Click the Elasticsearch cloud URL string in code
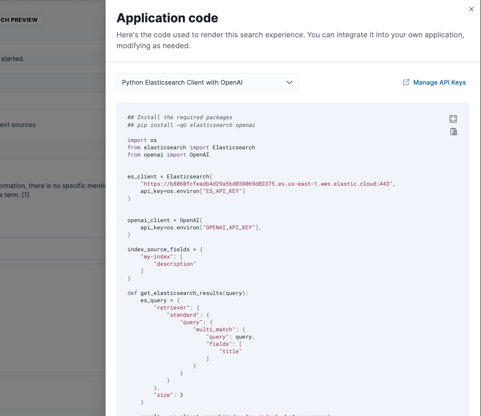 267,184
